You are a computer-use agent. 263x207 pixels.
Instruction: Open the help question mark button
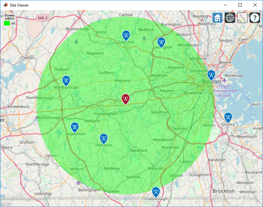click(x=254, y=18)
